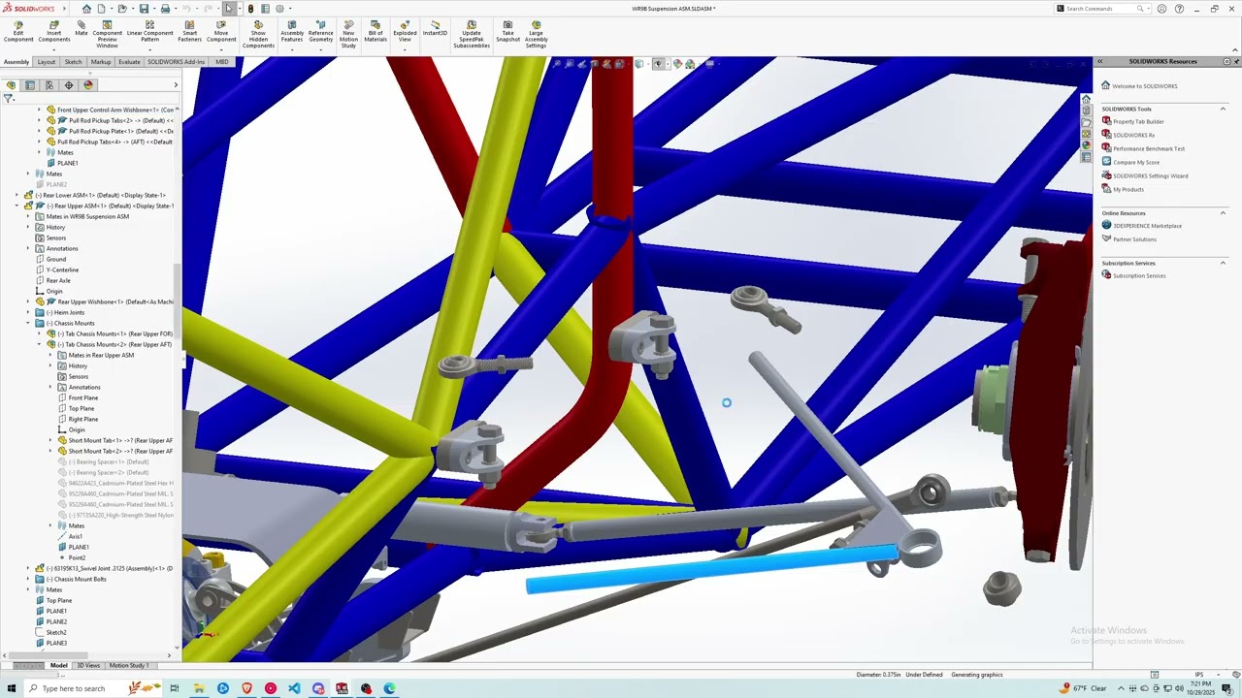1242x698 pixels.
Task: Open Exploded View dropdown arrow
Action: (x=405, y=49)
